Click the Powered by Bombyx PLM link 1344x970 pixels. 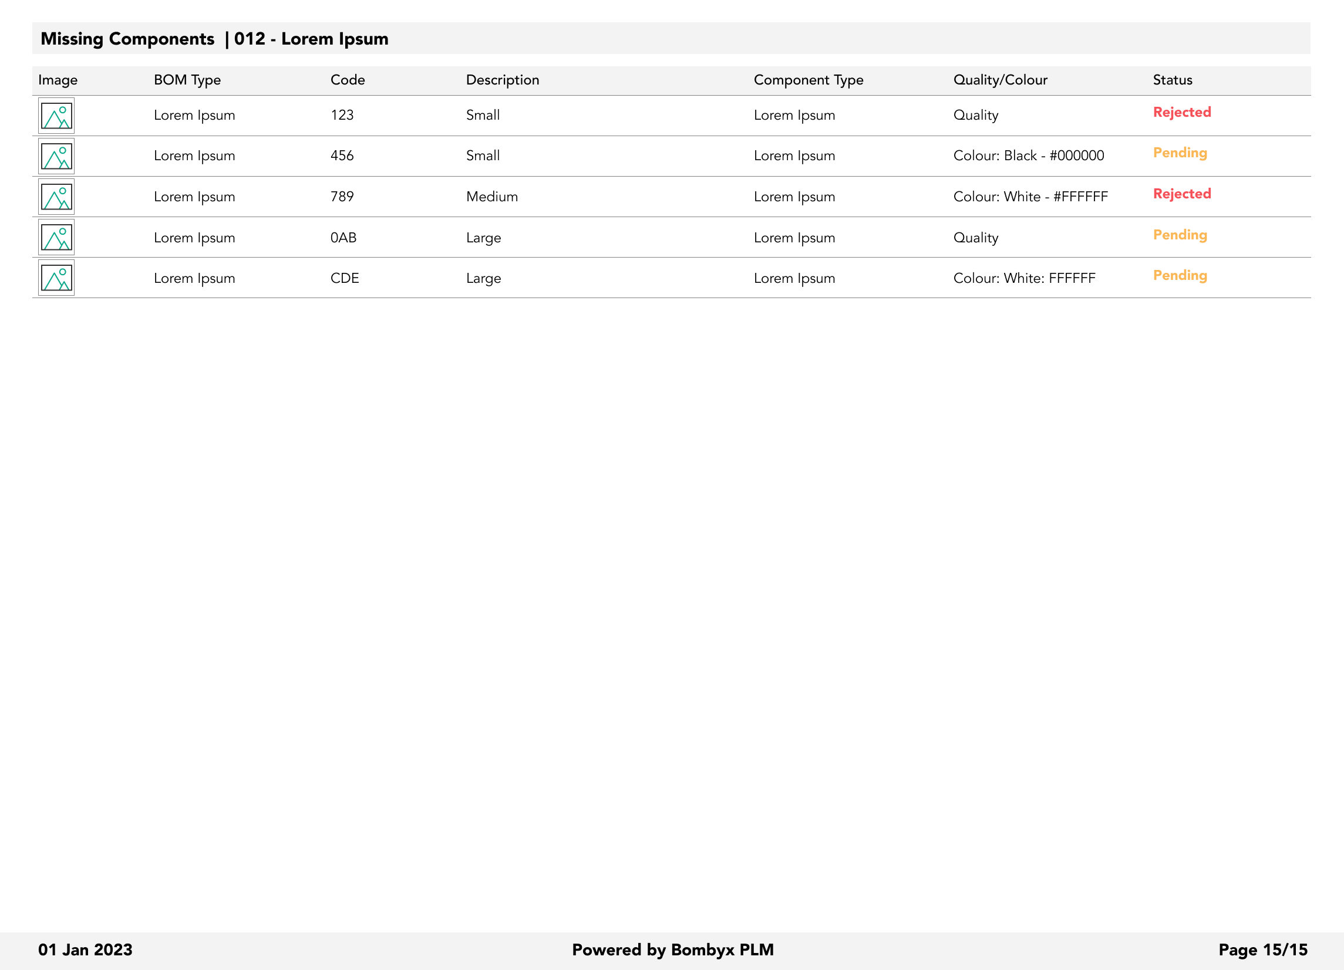[672, 950]
